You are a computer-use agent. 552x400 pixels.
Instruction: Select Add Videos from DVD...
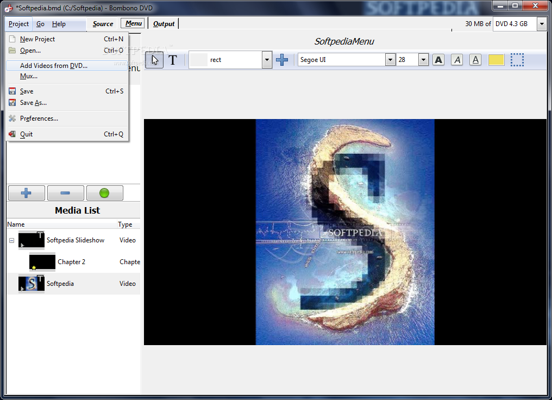66,66
